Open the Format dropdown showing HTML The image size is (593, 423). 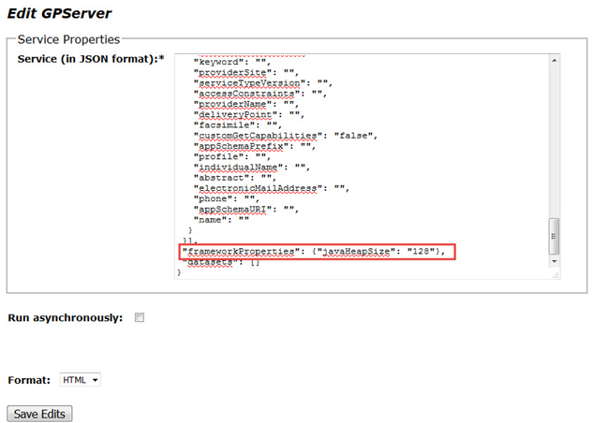80,380
